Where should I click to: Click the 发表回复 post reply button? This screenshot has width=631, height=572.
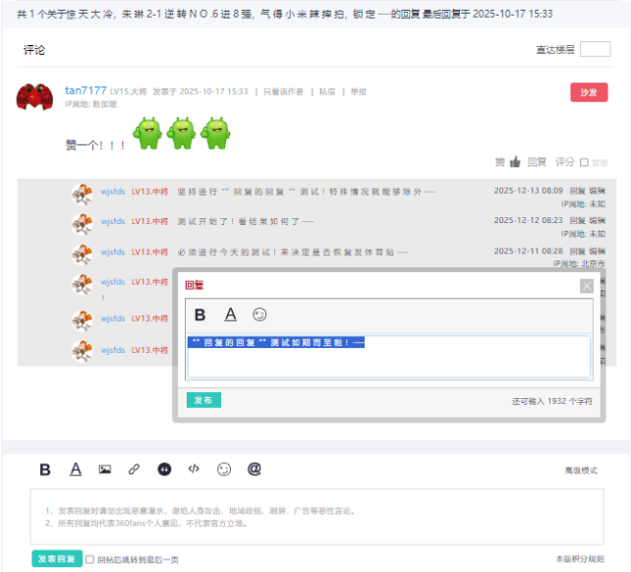[x=56, y=559]
